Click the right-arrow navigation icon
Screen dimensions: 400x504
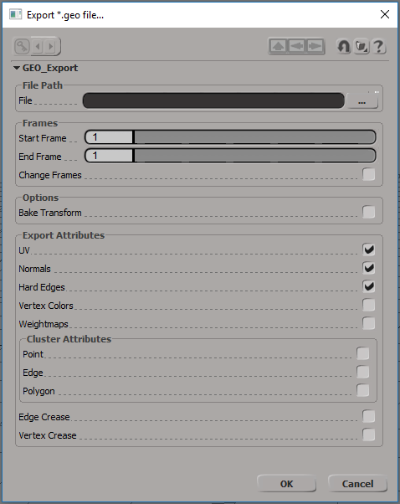(x=315, y=46)
